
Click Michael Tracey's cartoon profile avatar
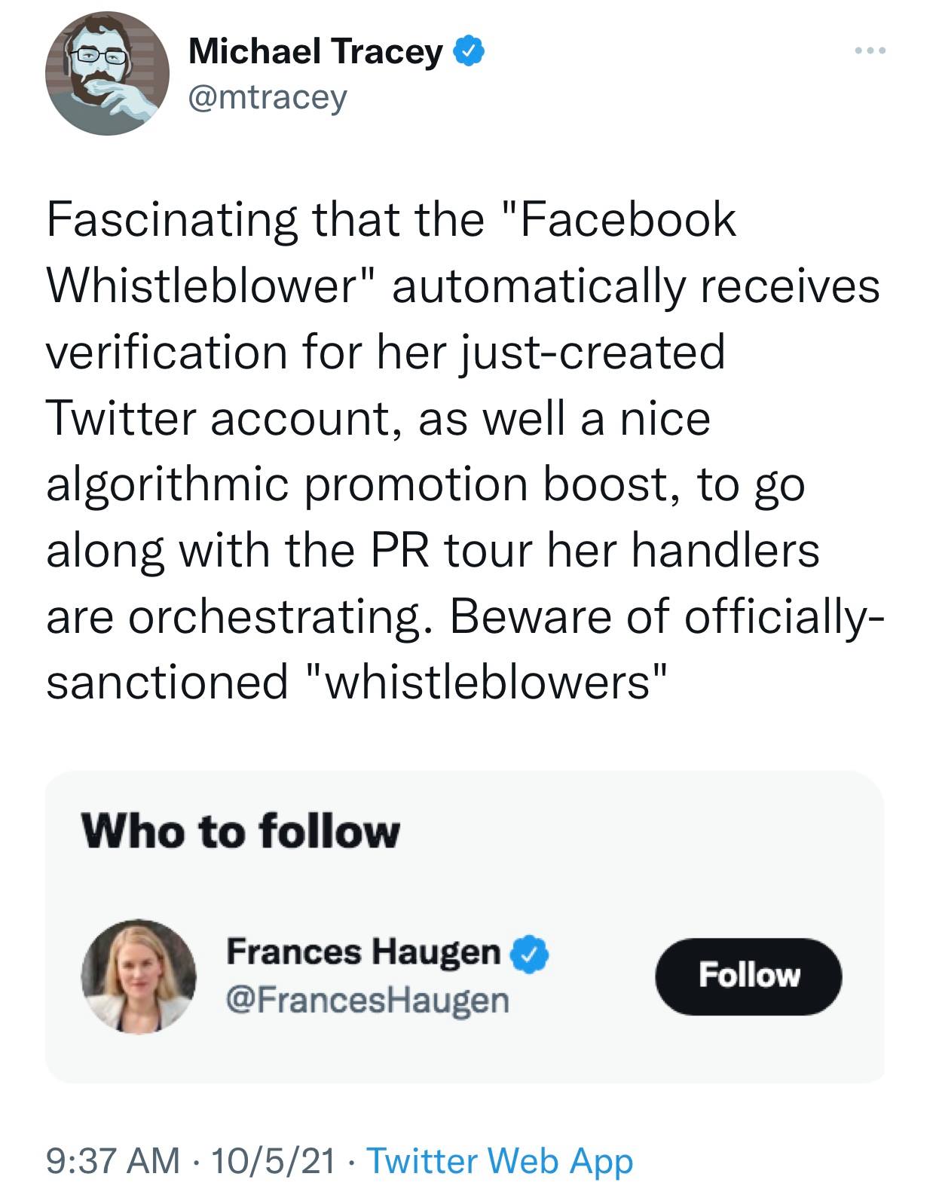click(107, 73)
